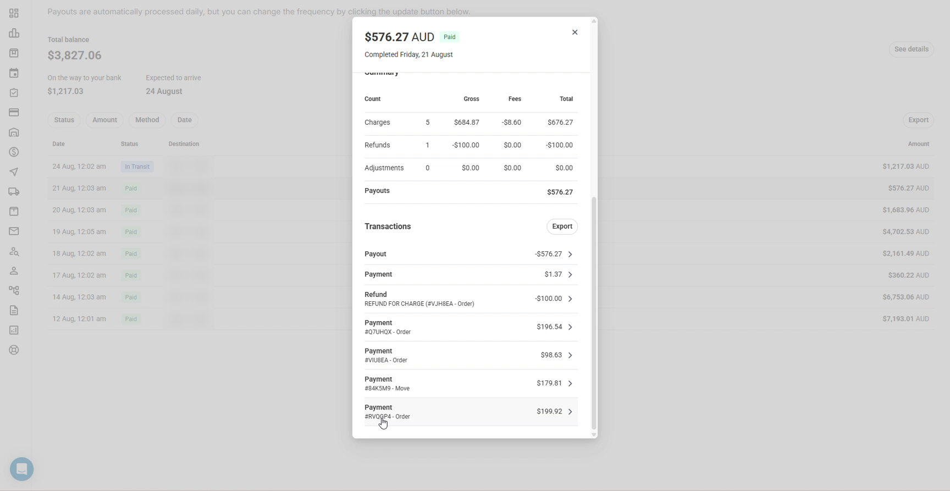Open the calendar icon in sidebar
The image size is (950, 491).
point(14,73)
